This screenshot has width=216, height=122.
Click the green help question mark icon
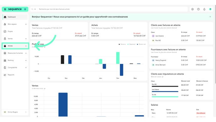[210, 9]
